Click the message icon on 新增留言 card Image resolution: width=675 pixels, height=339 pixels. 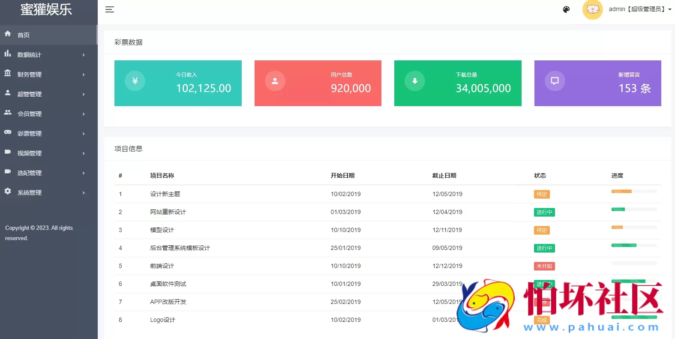coord(555,81)
